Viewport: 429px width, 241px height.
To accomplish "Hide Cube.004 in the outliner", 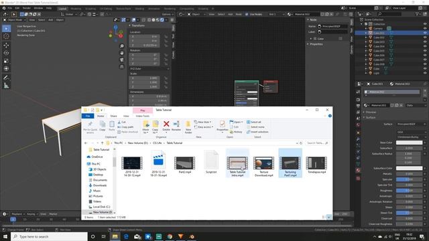I will point(425,46).
